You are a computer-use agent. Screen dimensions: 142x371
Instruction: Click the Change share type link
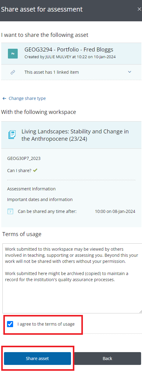coord(27,98)
